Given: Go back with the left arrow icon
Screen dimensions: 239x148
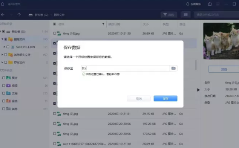Looking at the screenshot, I should coord(3,15).
